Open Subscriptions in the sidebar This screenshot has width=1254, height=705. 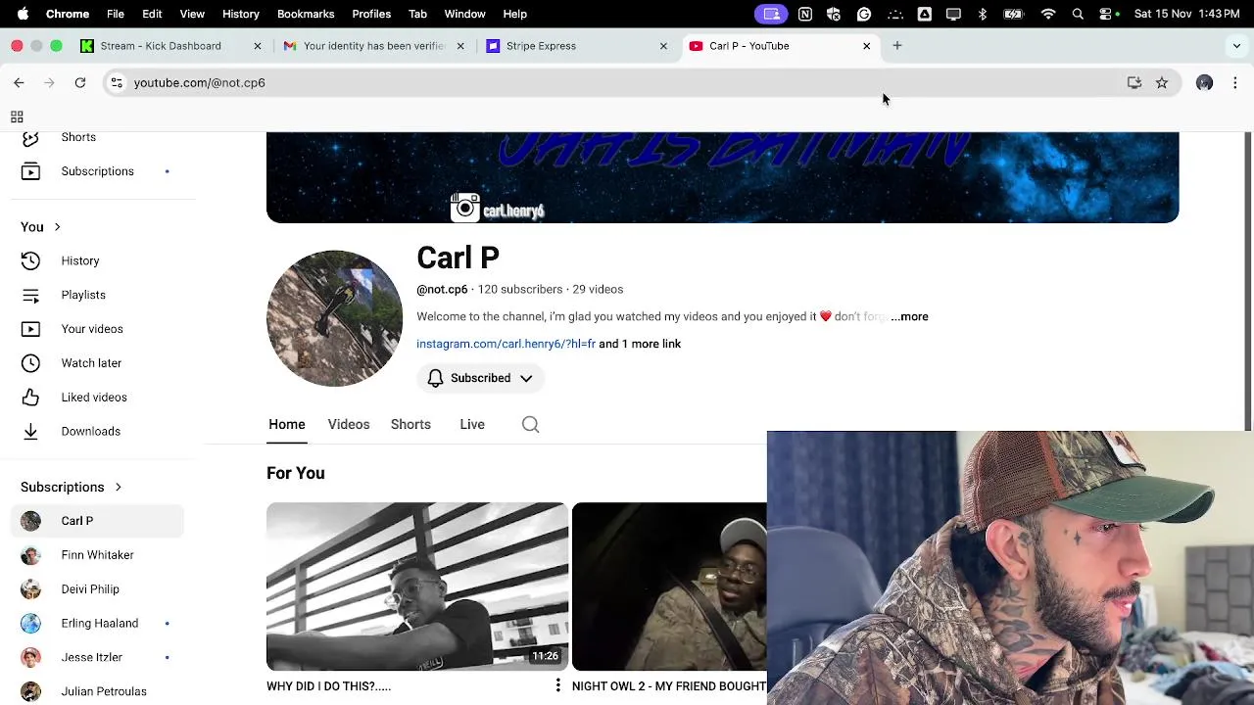(97, 171)
